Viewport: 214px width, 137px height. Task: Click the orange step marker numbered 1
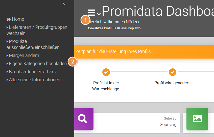[85, 20]
